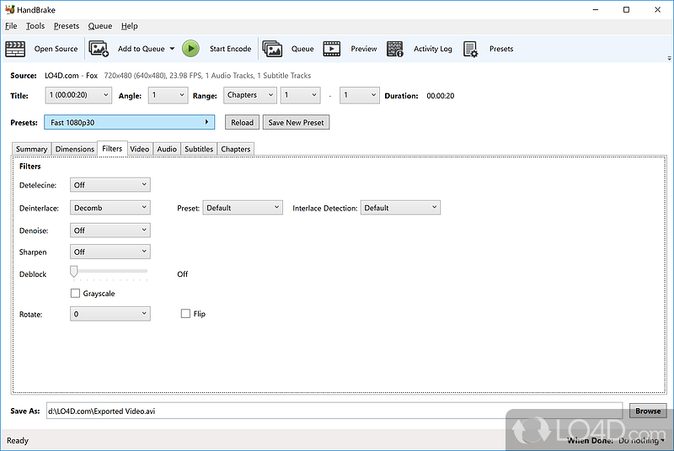This screenshot has height=451, width=674.
Task: Switch to the Video tab
Action: 140,149
